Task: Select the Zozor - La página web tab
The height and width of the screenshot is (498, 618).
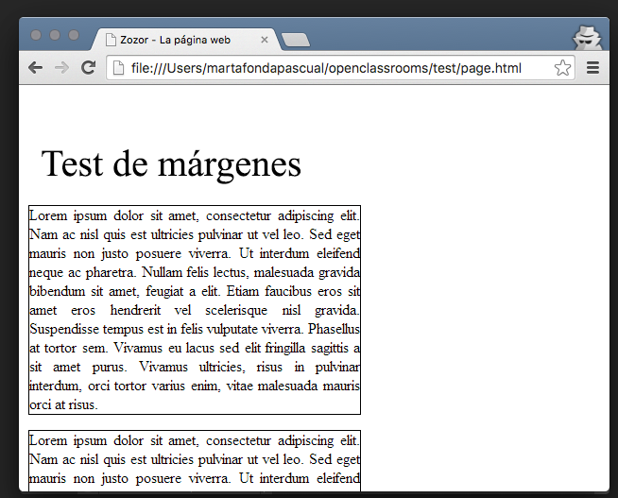Action: pyautogui.click(x=185, y=40)
